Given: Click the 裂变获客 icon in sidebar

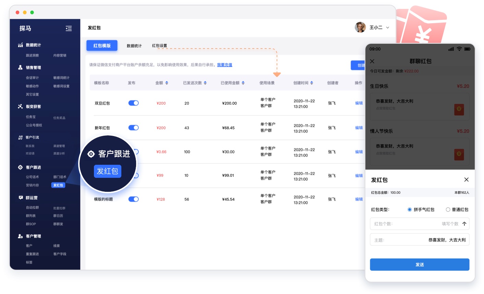Looking at the screenshot, I should [x=20, y=107].
